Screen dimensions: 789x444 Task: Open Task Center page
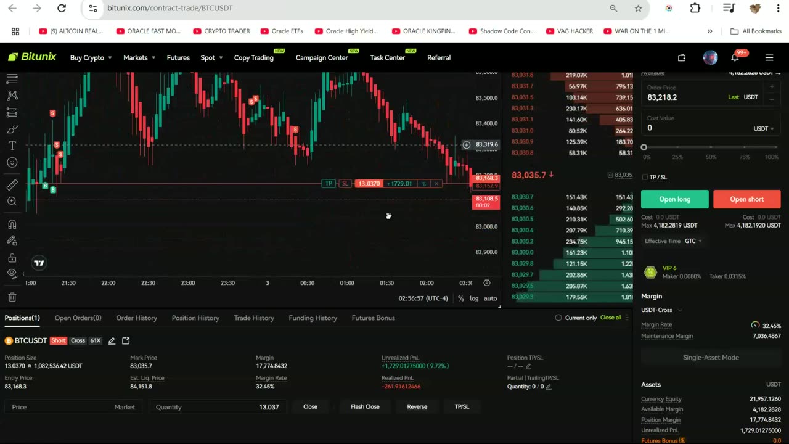coord(387,57)
